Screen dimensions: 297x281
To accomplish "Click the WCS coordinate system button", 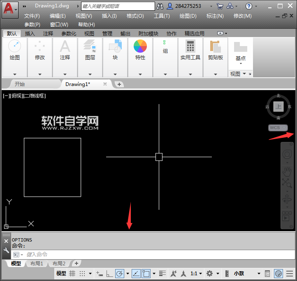I will (277, 128).
